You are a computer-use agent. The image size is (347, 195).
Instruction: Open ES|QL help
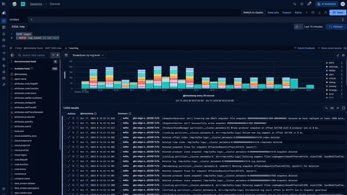[x=18, y=27]
